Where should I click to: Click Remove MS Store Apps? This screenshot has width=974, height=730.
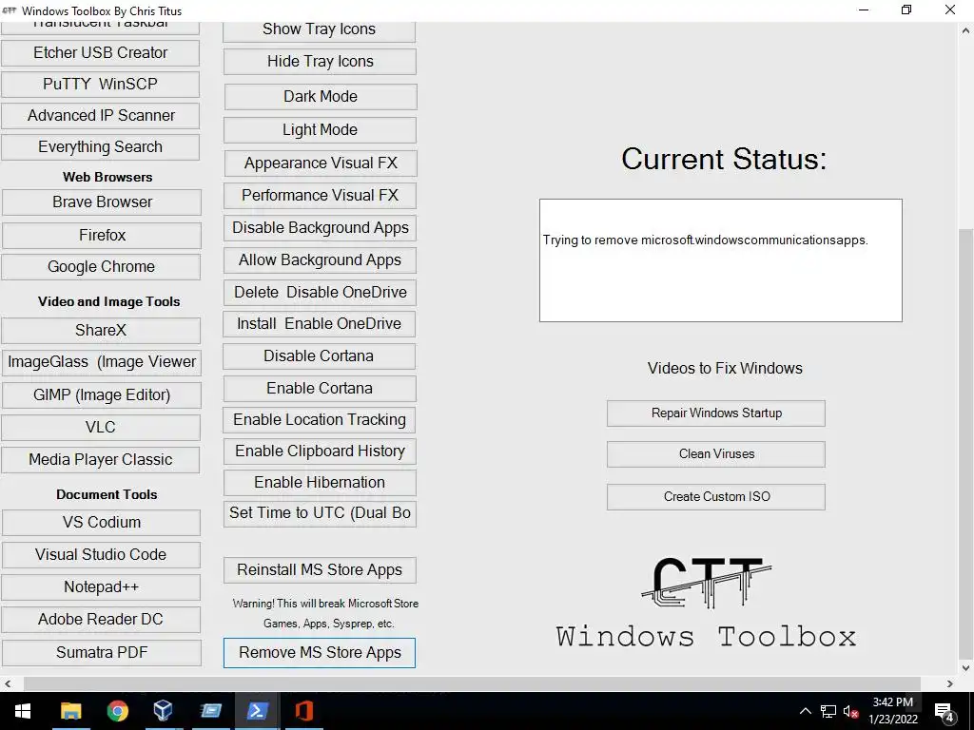[x=320, y=653]
